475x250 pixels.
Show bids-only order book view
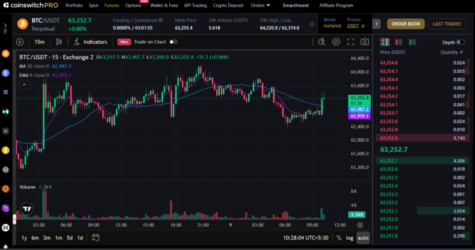click(x=412, y=42)
